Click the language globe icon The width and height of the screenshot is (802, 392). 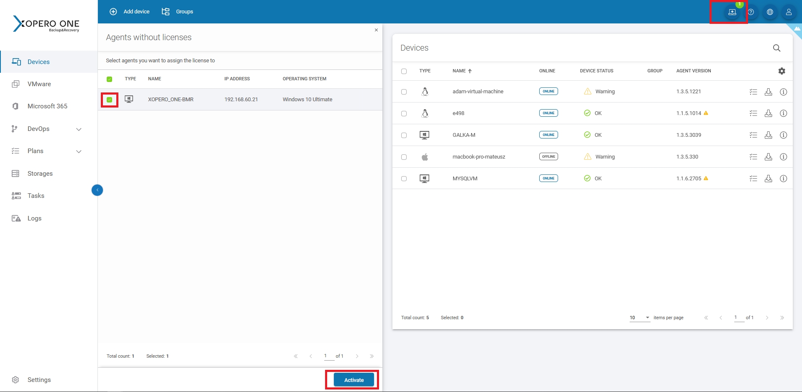click(x=770, y=12)
